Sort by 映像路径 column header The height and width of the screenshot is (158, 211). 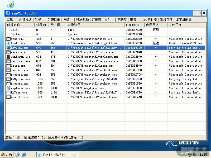pos(95,25)
